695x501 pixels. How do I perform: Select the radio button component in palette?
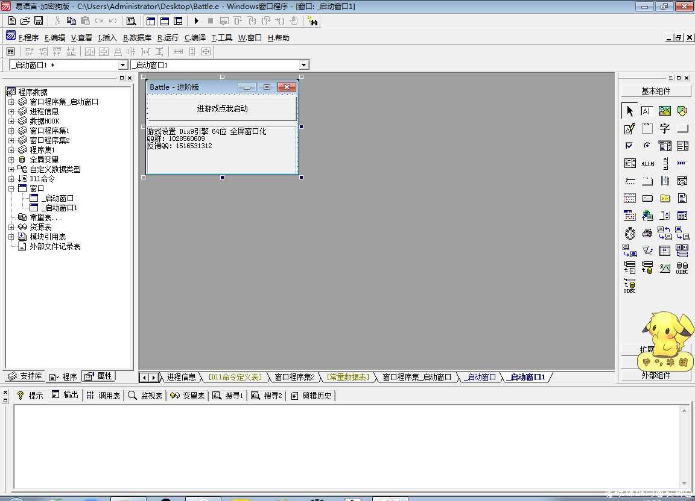pos(647,146)
